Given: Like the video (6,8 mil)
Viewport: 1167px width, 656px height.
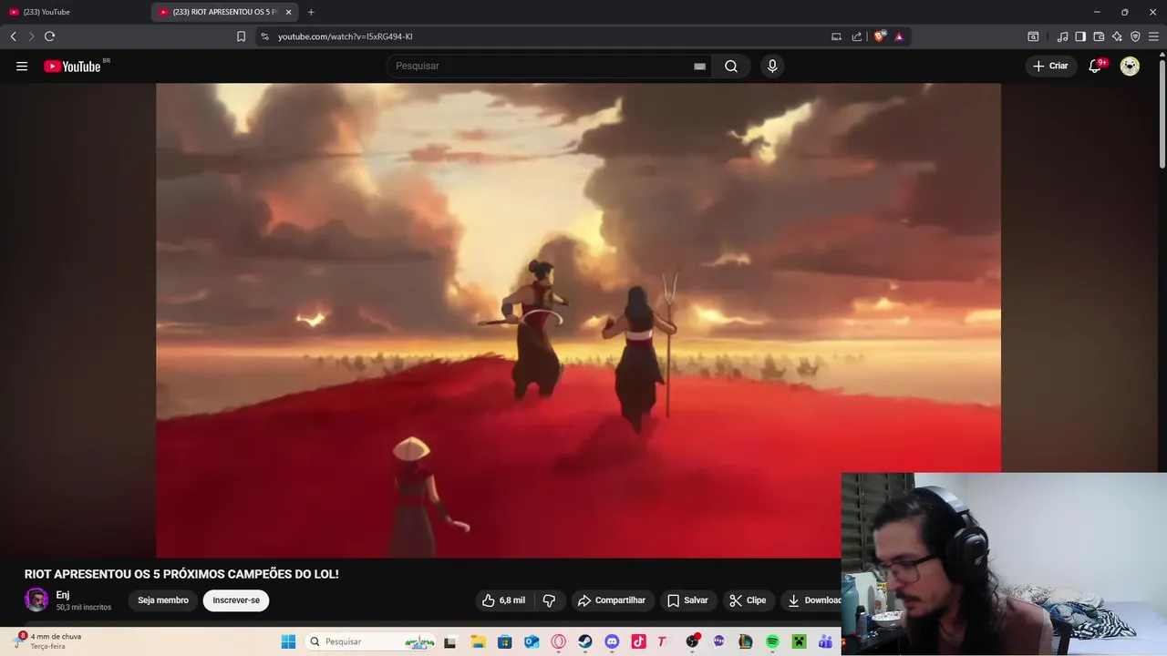Looking at the screenshot, I should pos(504,600).
